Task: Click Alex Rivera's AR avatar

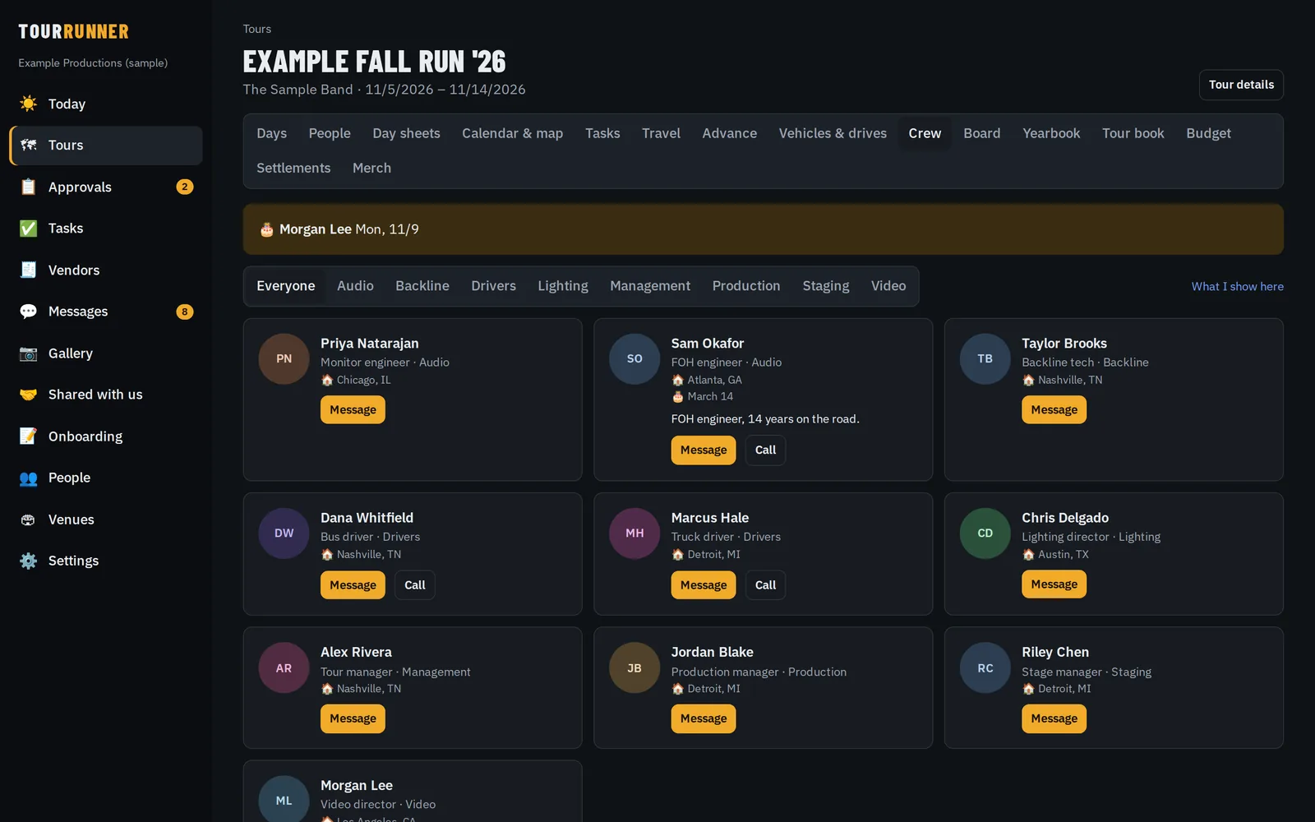Action: (284, 668)
